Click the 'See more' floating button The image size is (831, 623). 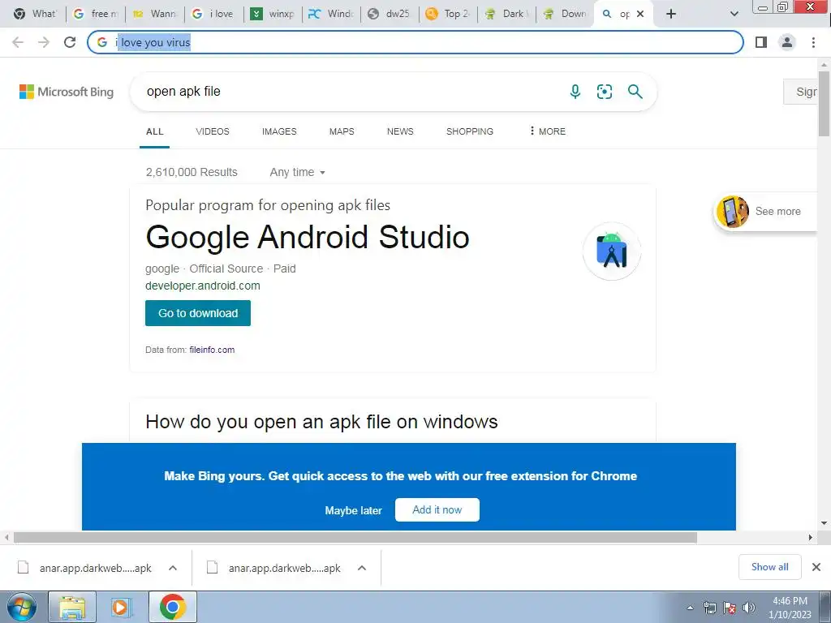(x=767, y=212)
